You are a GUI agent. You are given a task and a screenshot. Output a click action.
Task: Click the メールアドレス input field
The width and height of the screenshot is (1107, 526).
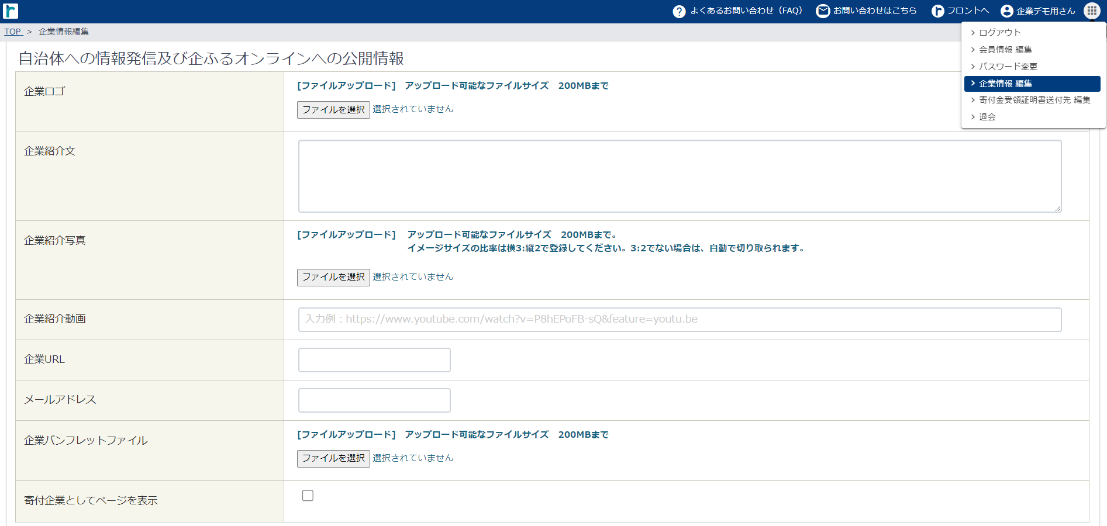[x=374, y=400]
